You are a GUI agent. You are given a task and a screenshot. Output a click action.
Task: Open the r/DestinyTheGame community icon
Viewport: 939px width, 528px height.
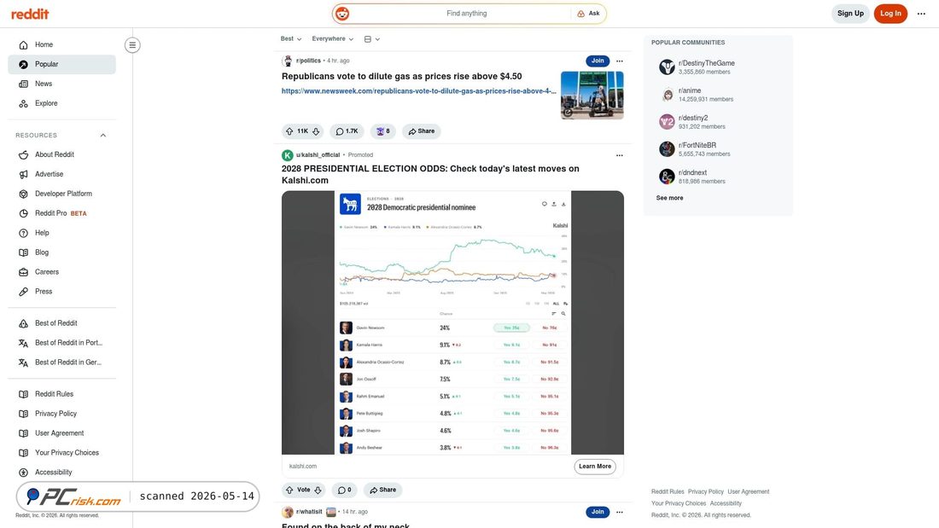tap(667, 67)
